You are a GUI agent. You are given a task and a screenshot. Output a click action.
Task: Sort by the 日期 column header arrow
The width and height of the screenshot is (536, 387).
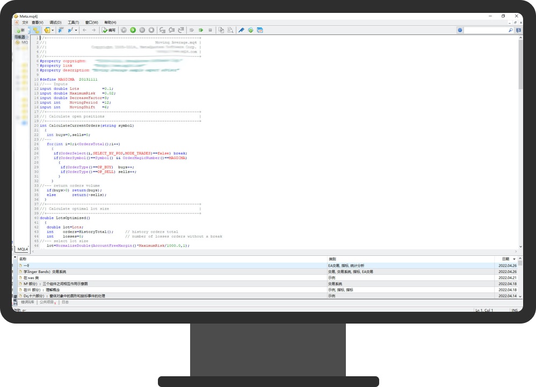(514, 259)
